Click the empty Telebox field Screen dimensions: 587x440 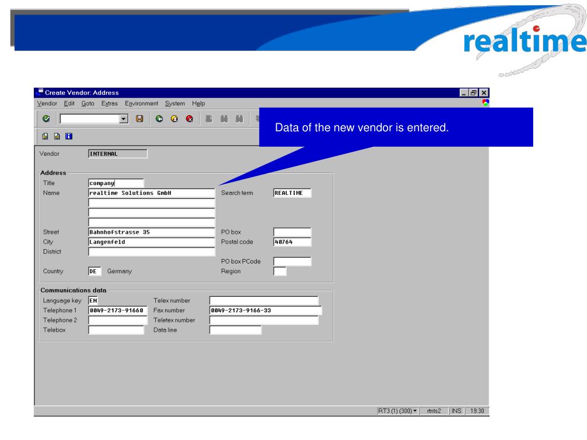click(x=116, y=330)
